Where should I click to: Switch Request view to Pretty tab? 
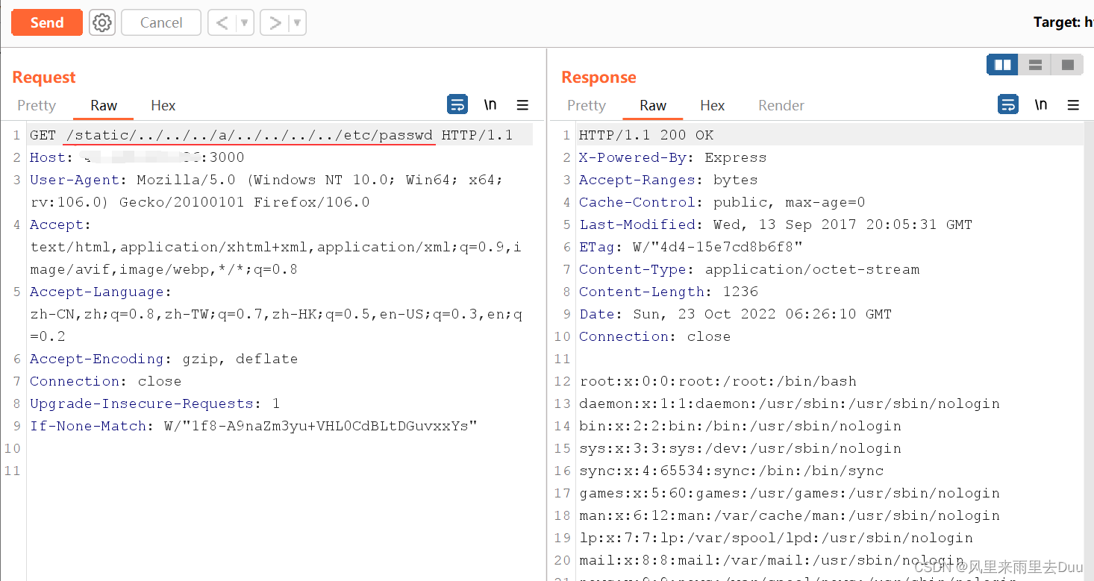coord(37,105)
